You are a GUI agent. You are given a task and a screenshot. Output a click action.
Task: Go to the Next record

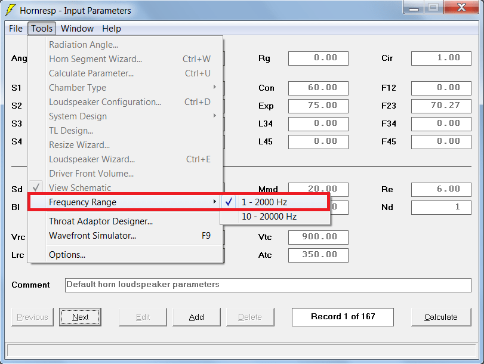point(80,317)
